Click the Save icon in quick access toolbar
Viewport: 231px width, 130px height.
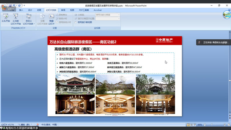pos(10,6)
